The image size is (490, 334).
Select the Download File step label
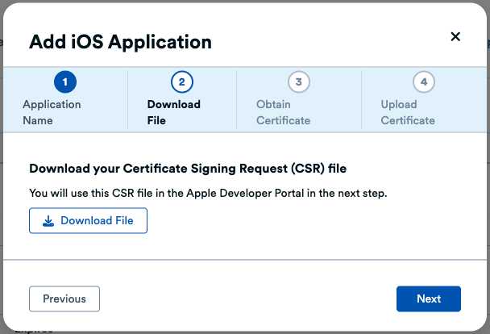(173, 113)
